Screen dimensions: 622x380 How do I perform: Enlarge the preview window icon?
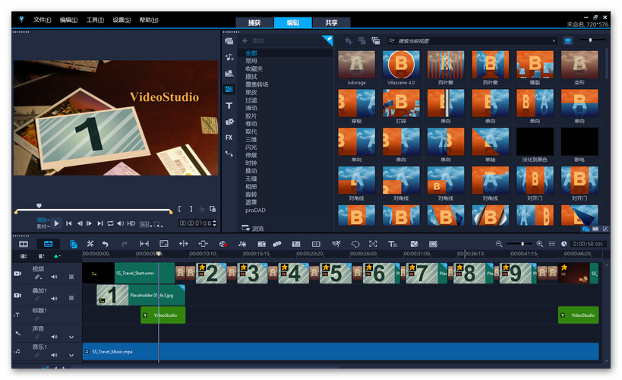(x=213, y=209)
